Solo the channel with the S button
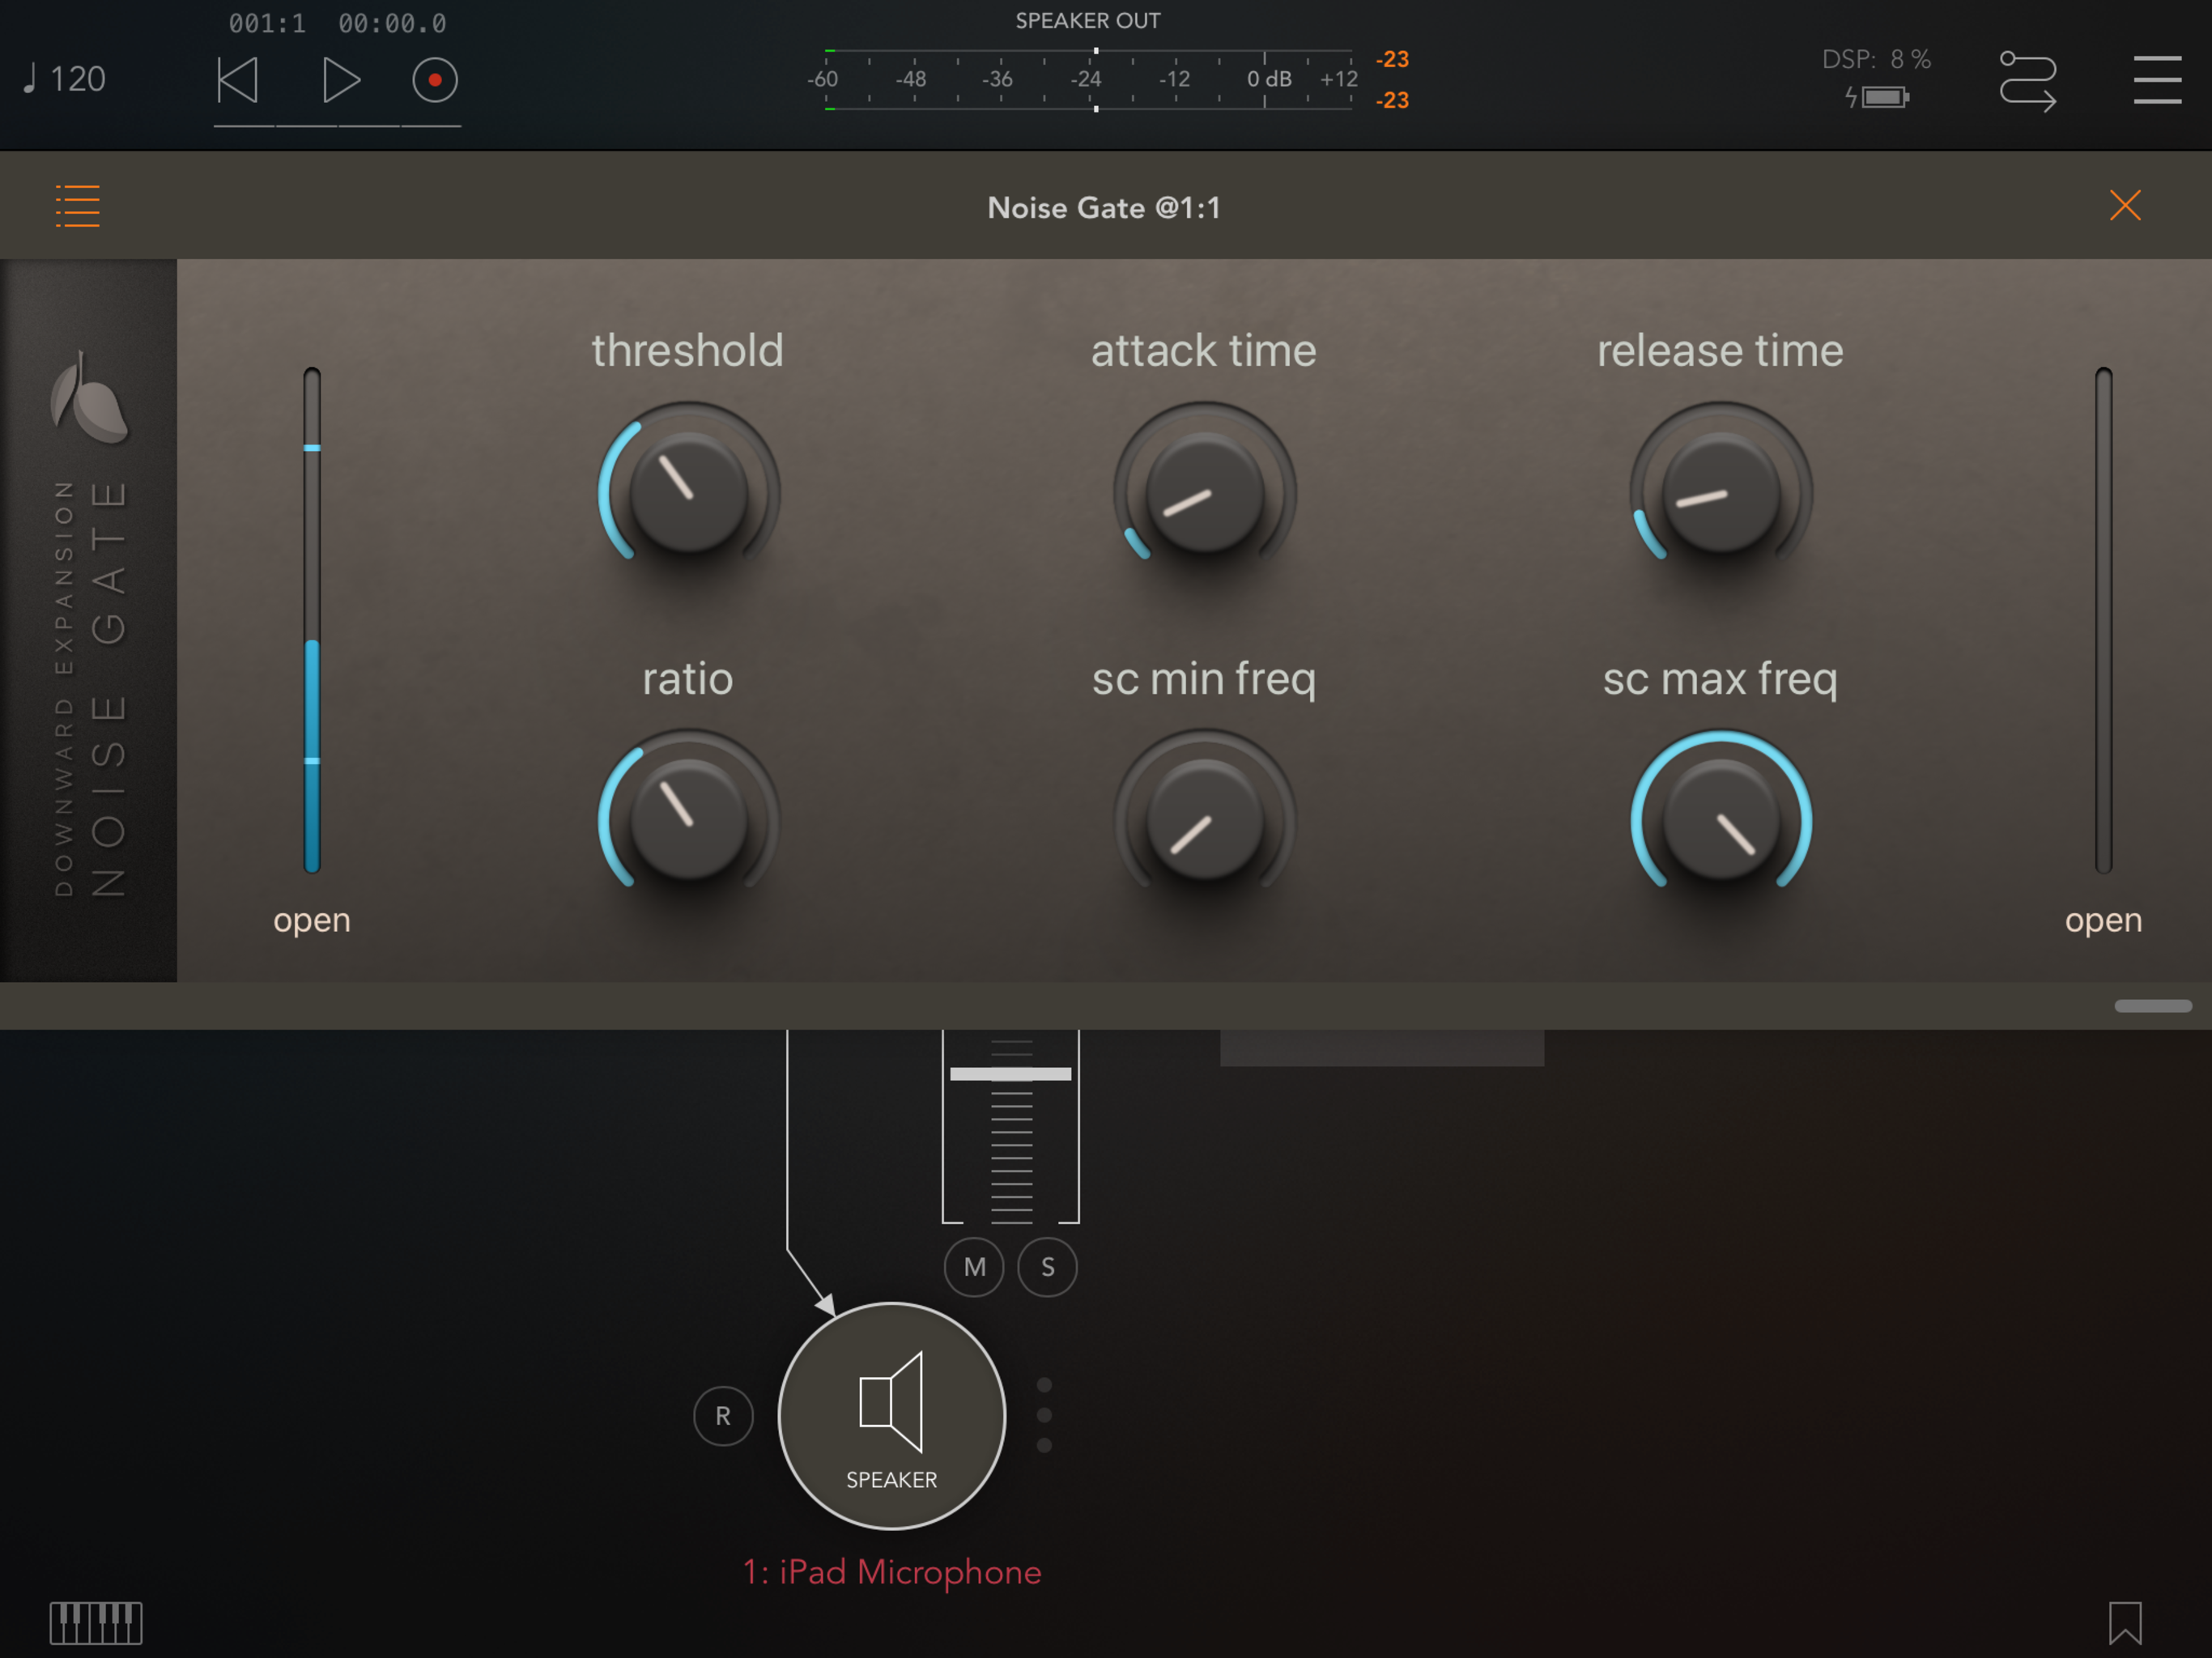The height and width of the screenshot is (1658, 2212). (x=1047, y=1267)
